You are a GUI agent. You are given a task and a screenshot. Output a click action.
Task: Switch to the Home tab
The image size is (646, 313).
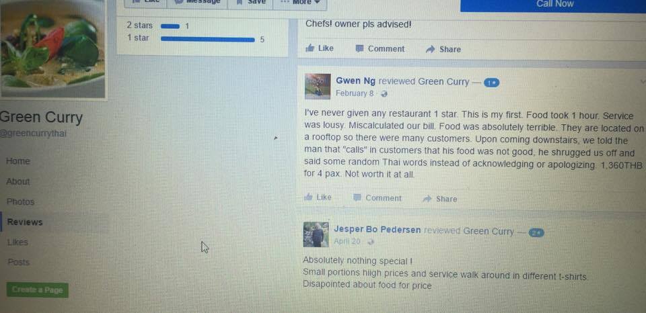click(x=18, y=161)
